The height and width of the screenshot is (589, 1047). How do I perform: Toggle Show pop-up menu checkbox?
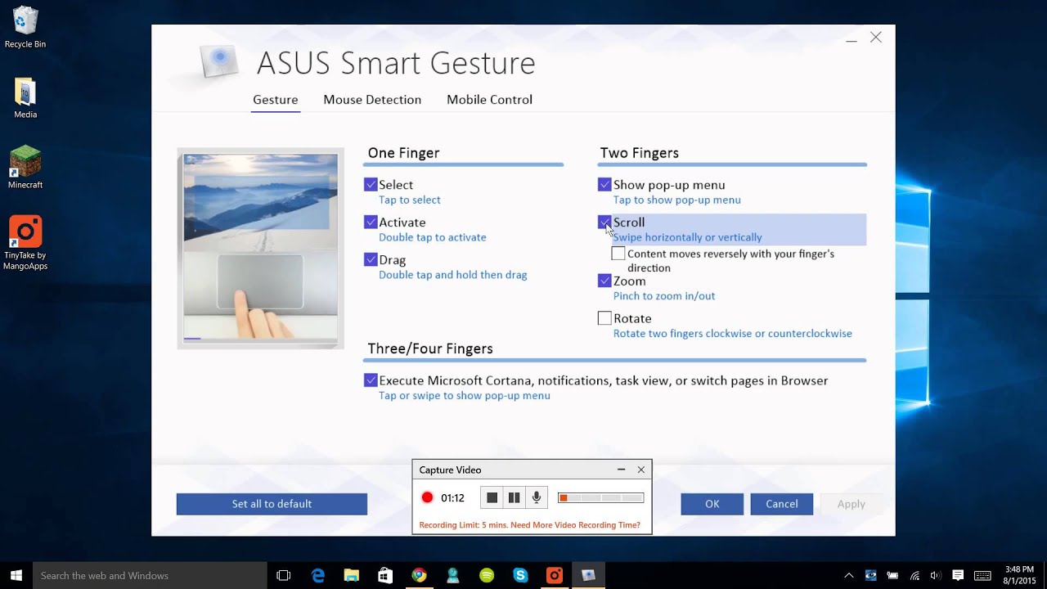click(x=604, y=185)
